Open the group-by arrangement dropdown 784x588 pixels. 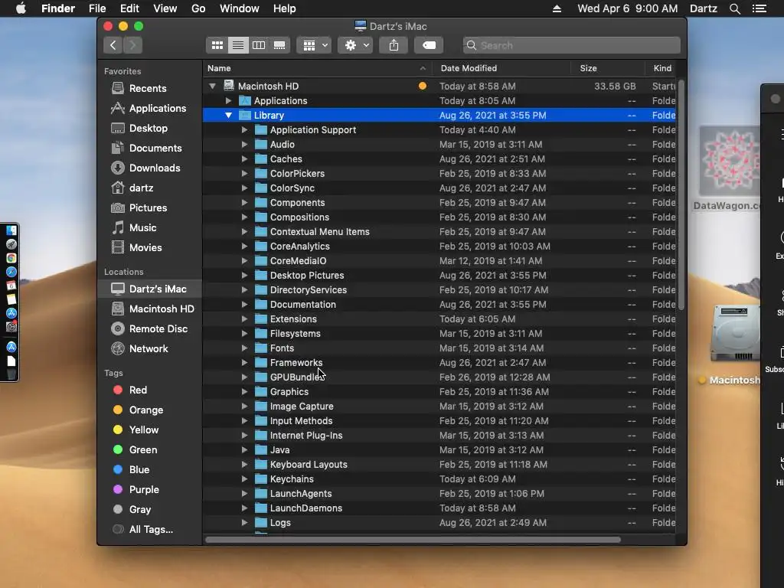314,45
